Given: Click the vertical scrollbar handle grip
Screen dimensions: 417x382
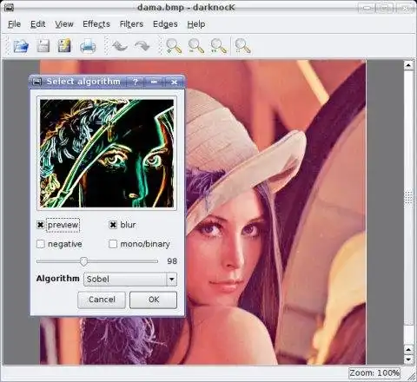Looking at the screenshot, I should click(x=408, y=197).
